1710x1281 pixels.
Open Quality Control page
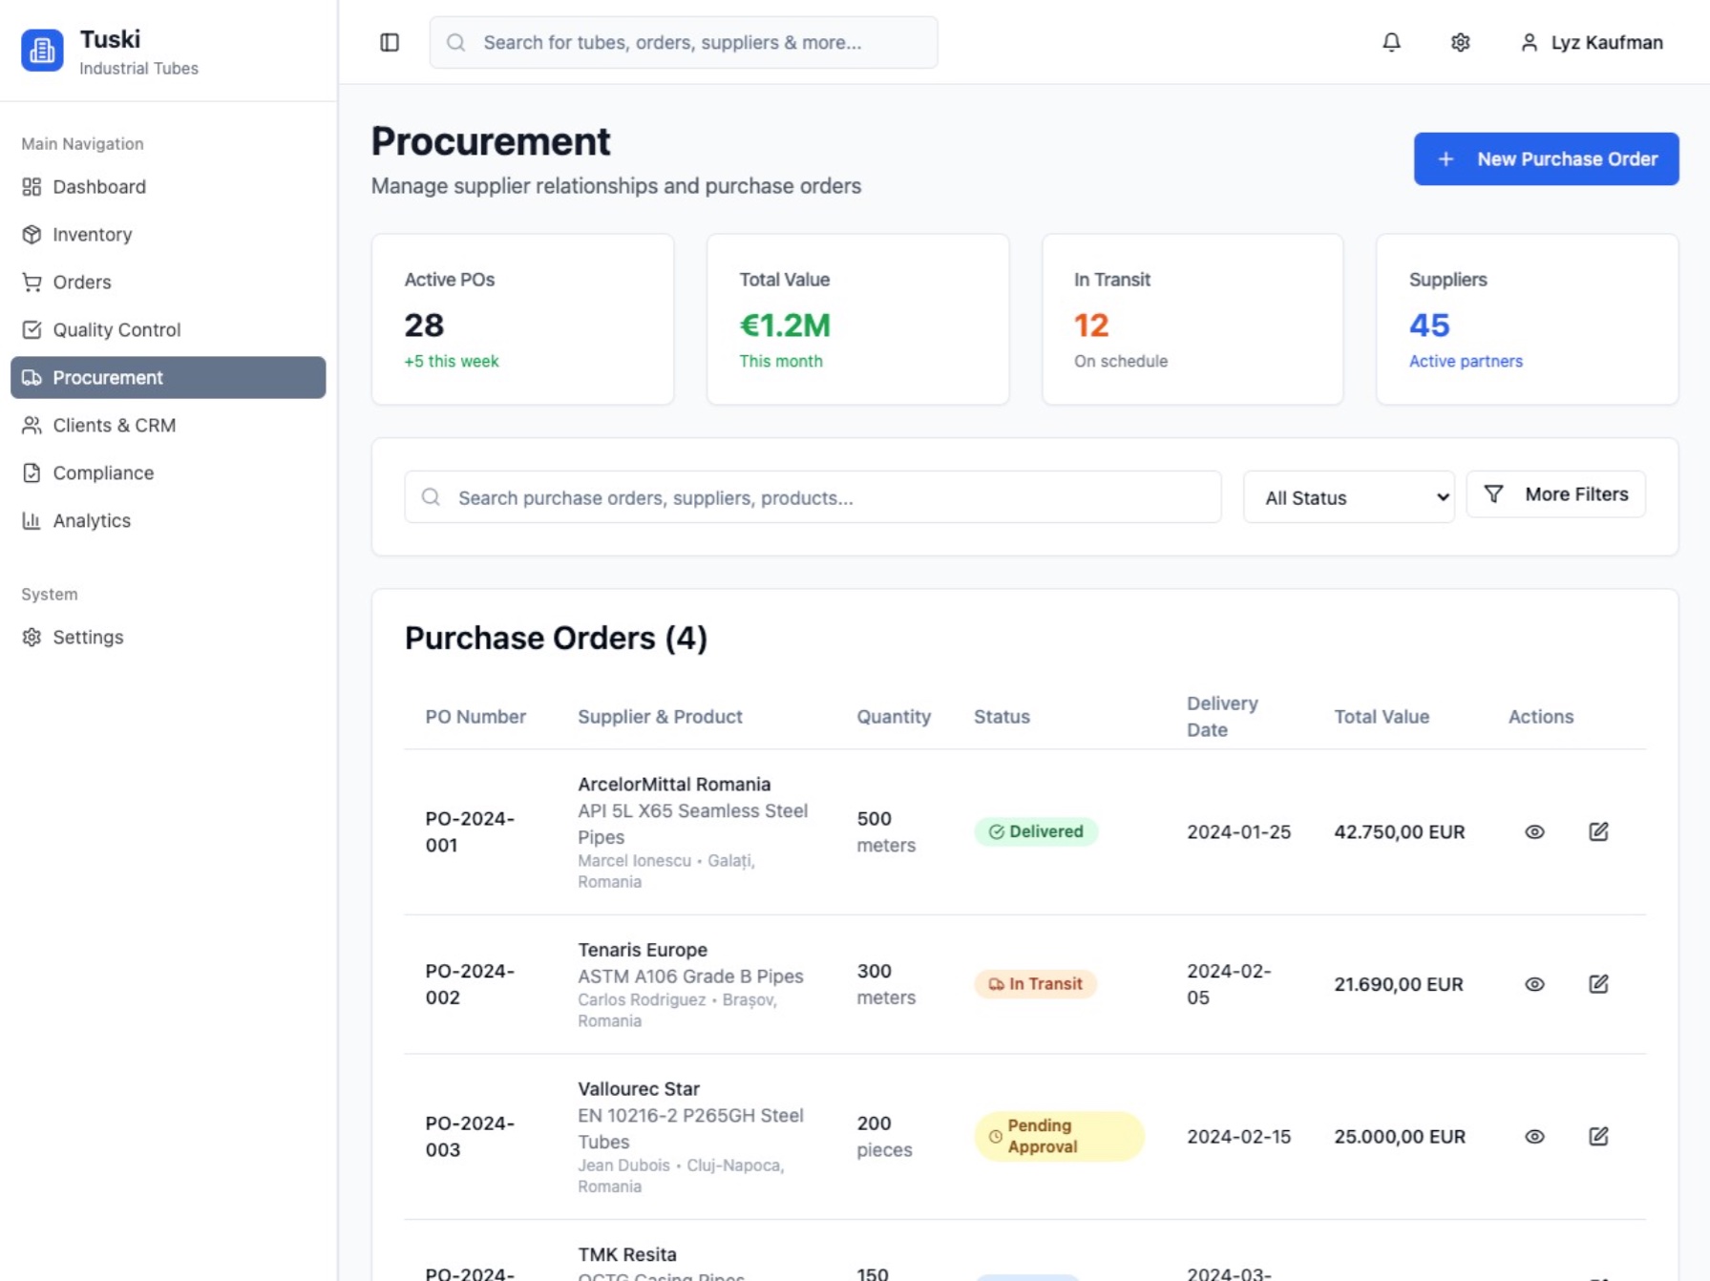pyautogui.click(x=168, y=329)
